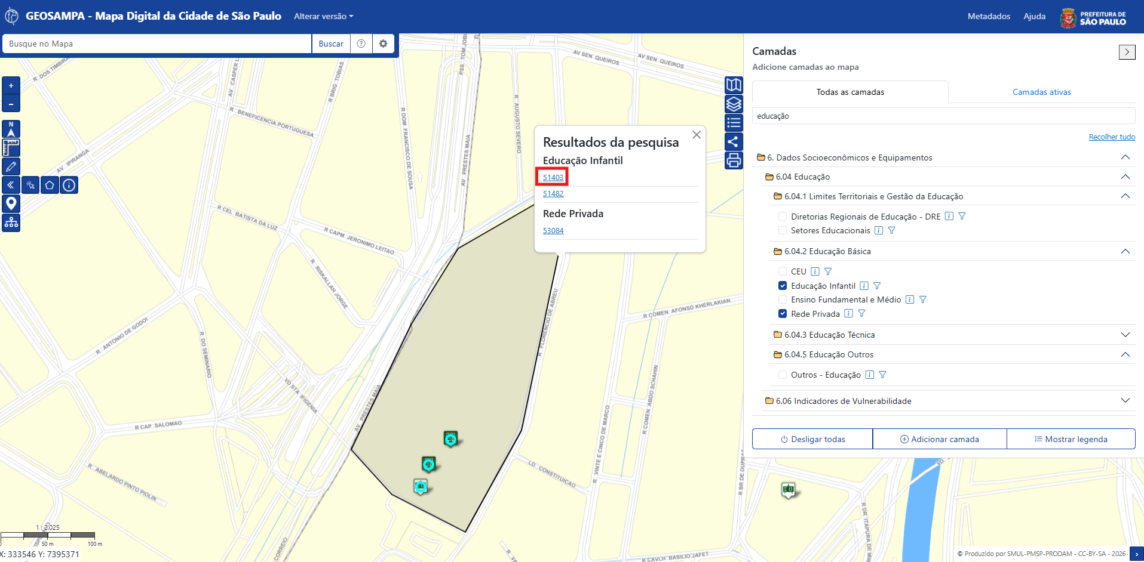Collapse the selection tools with double chevron

tap(11, 185)
